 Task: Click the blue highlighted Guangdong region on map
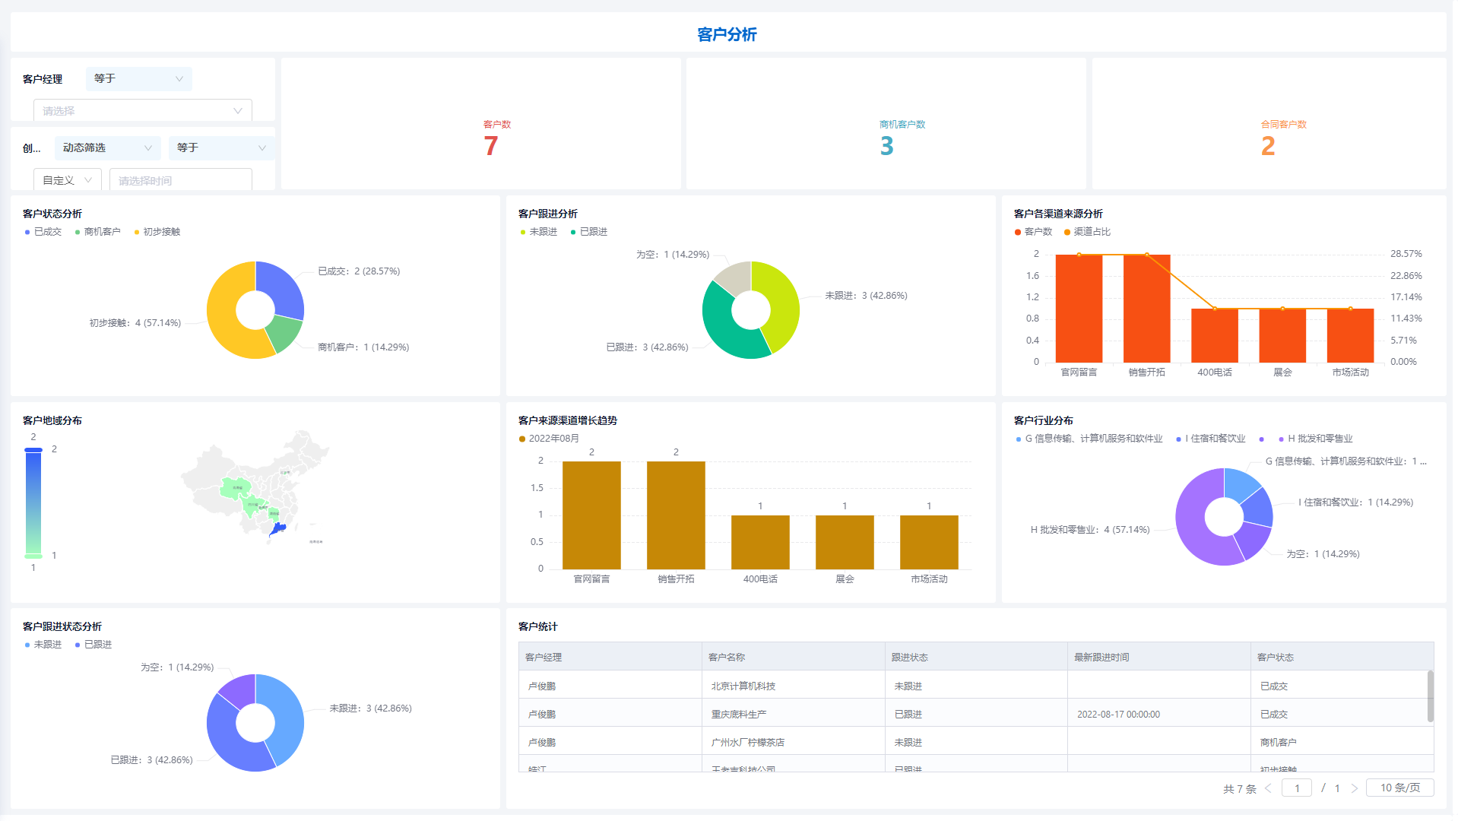pos(278,528)
